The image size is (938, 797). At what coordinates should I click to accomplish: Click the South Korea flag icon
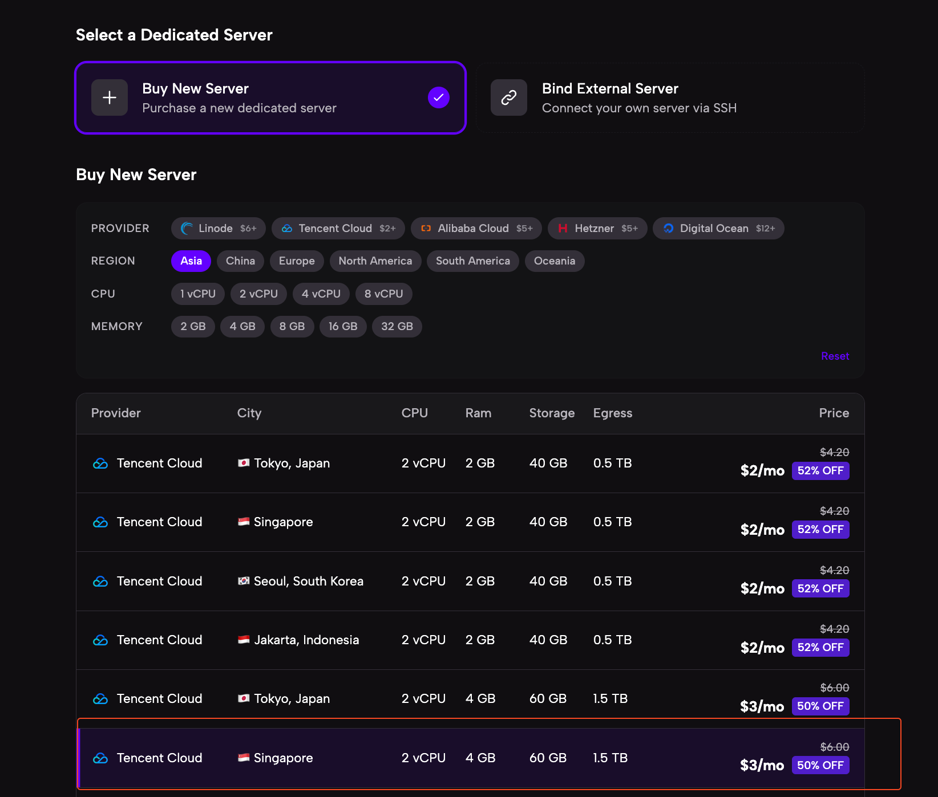(244, 581)
